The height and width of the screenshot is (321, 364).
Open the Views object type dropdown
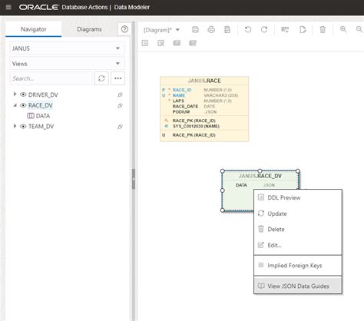click(67, 64)
